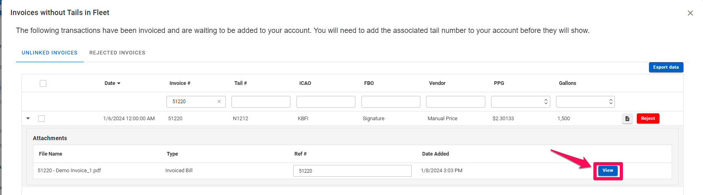The width and height of the screenshot is (703, 195).
Task: Edit the Ref # field for attachment
Action: point(352,171)
